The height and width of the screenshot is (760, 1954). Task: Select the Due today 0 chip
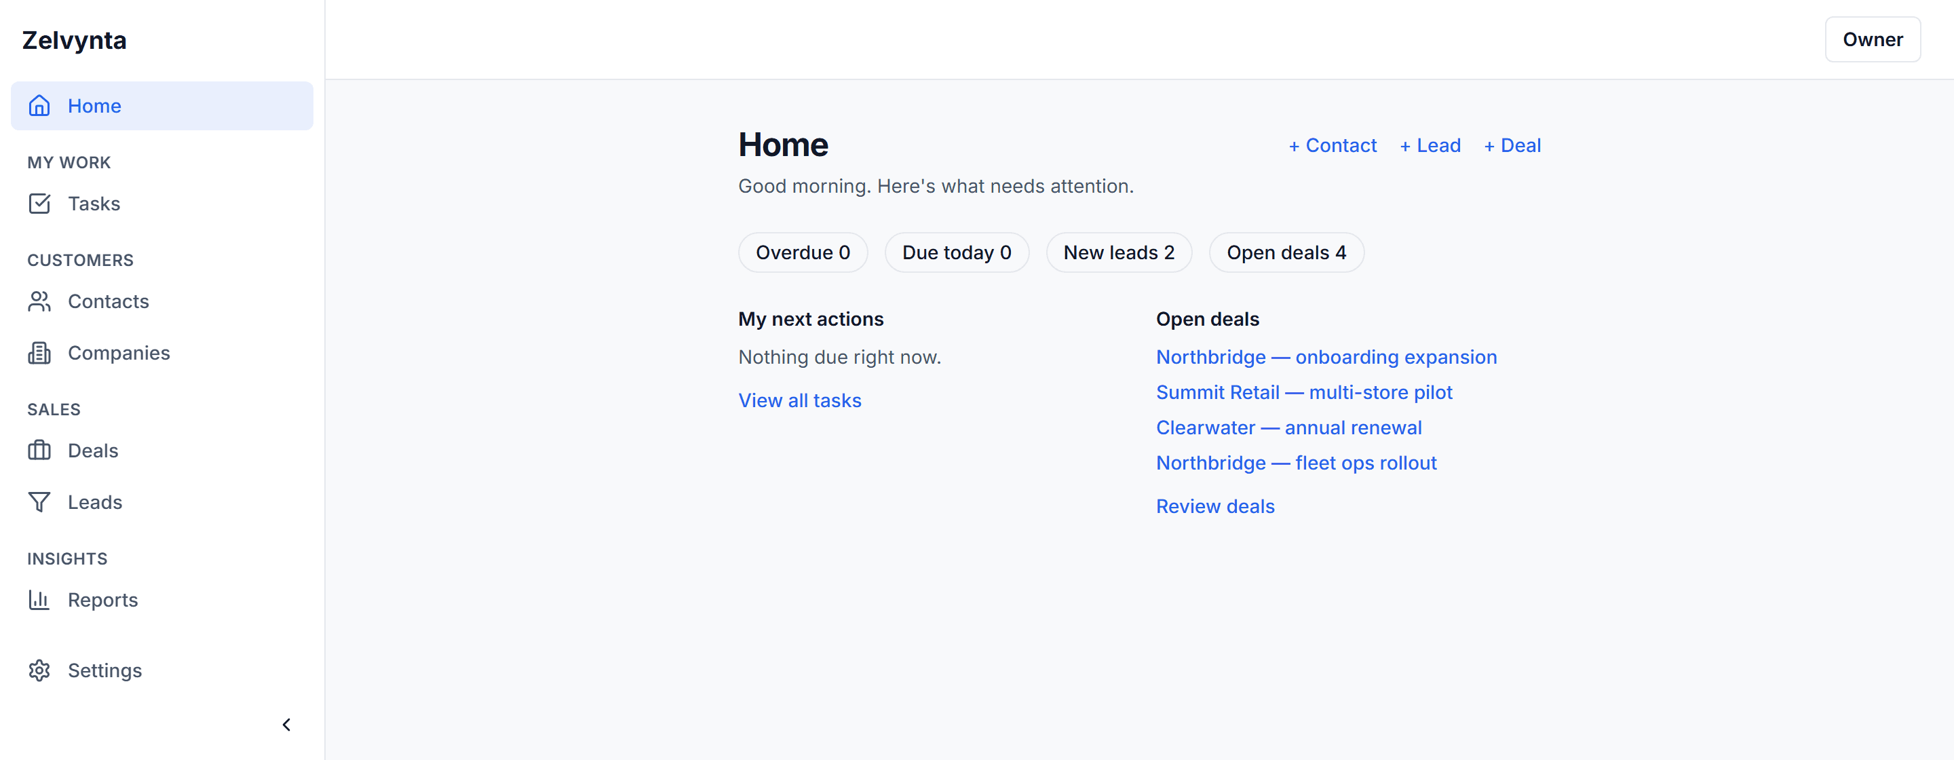tap(957, 252)
